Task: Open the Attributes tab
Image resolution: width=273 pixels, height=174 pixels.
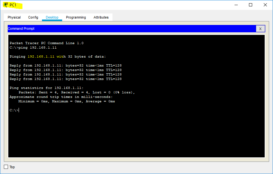Action: pos(101,17)
